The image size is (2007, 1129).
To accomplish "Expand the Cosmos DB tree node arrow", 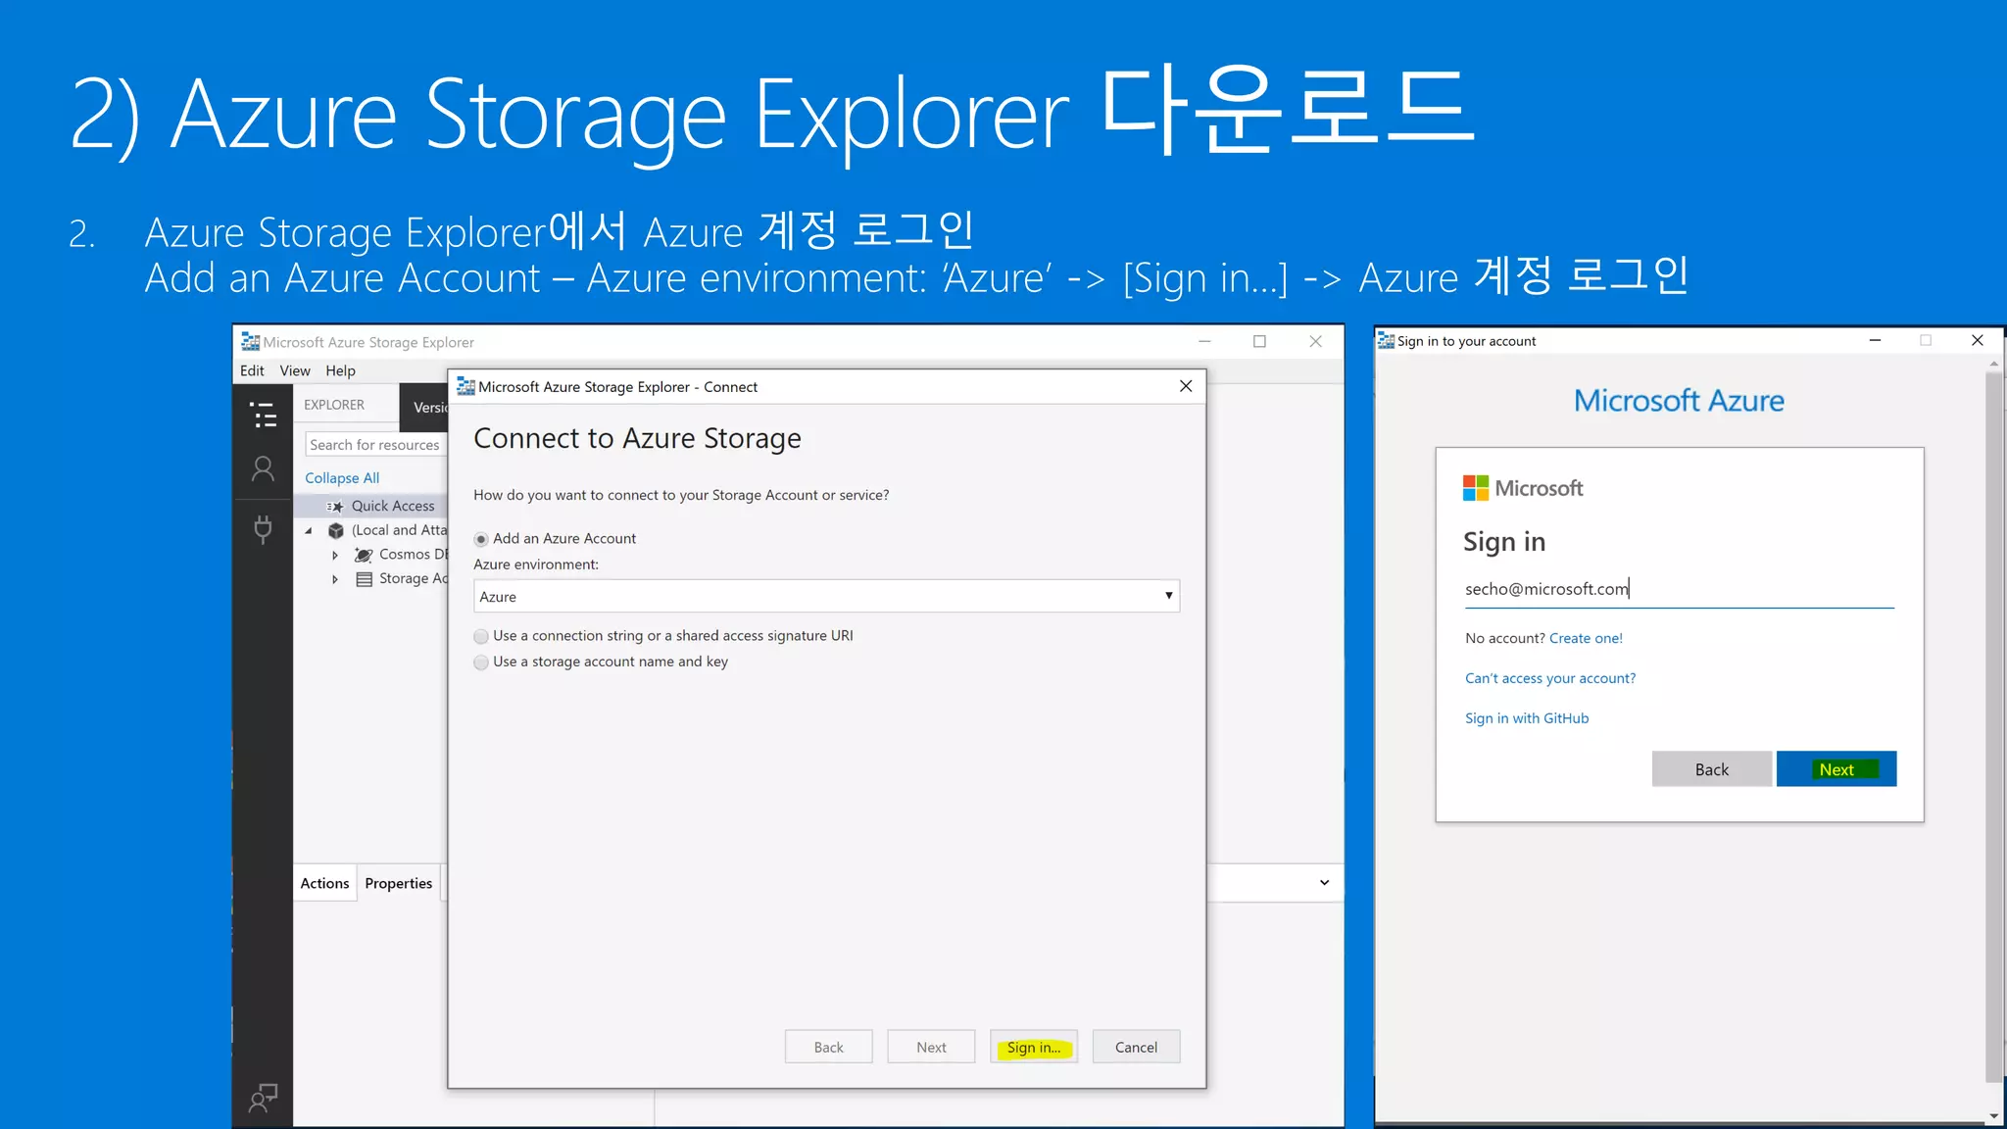I will (335, 555).
